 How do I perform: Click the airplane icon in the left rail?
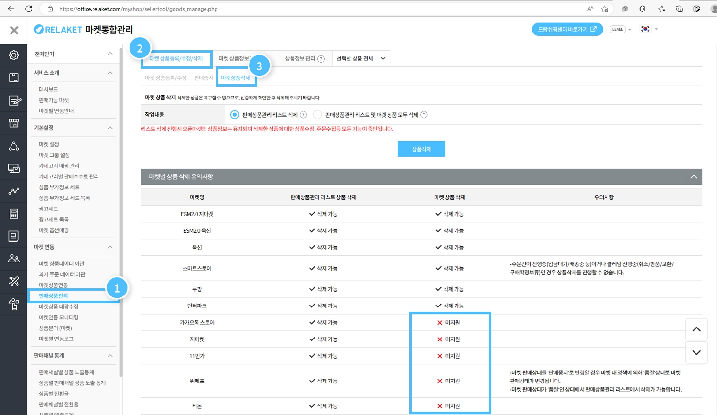pos(14,282)
